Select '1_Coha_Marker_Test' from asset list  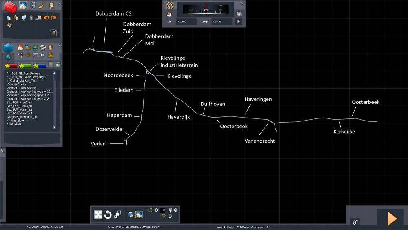[x=21, y=80]
